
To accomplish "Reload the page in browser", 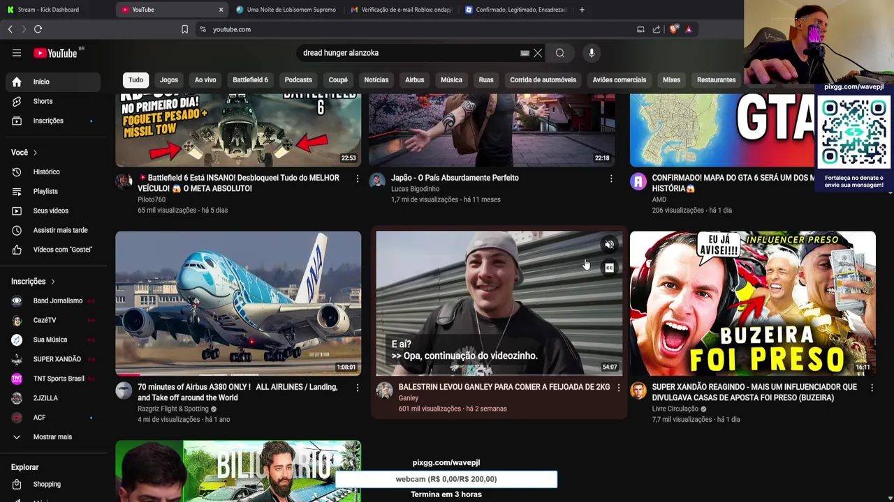I will point(38,29).
